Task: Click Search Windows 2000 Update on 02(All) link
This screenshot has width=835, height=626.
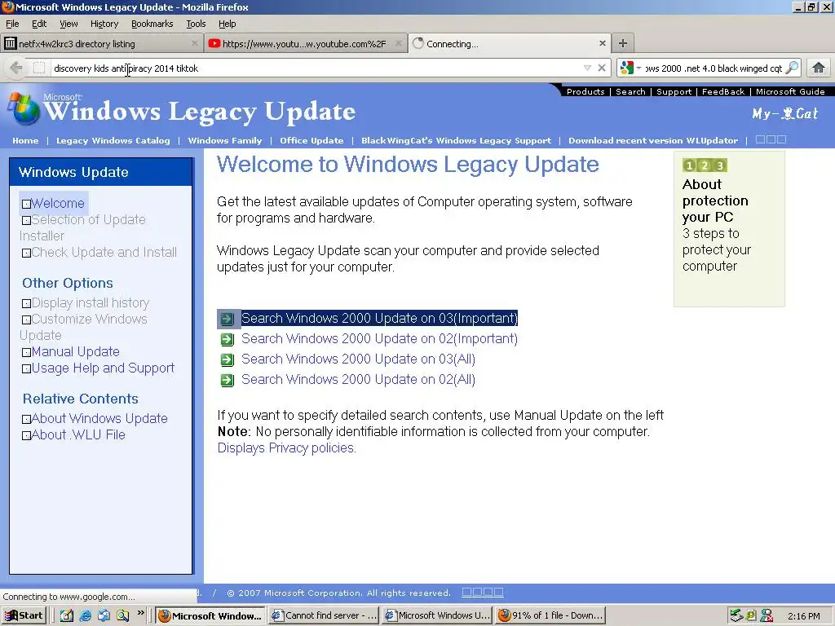Action: (358, 380)
